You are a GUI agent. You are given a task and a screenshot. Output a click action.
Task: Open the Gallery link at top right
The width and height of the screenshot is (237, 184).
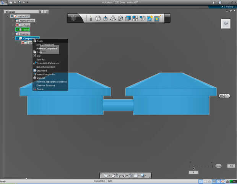229,6
